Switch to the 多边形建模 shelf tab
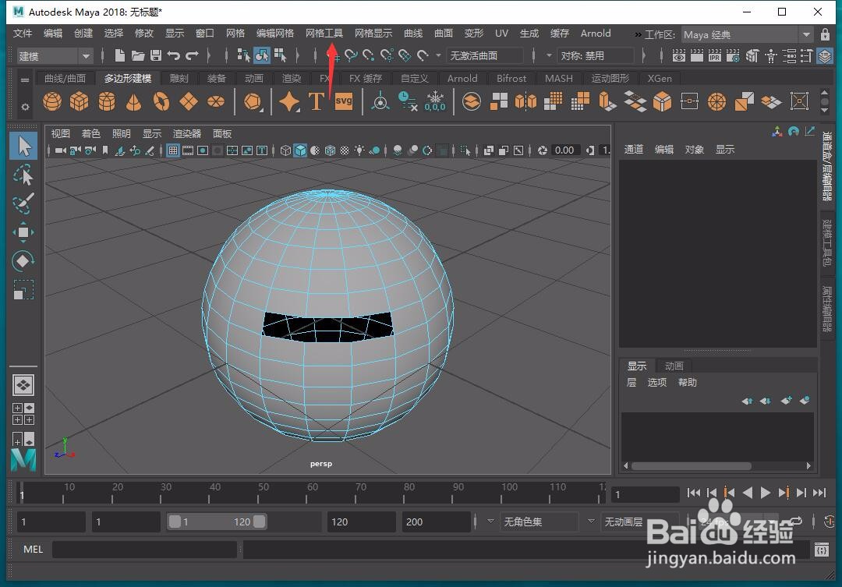This screenshot has height=587, width=842. coord(128,78)
